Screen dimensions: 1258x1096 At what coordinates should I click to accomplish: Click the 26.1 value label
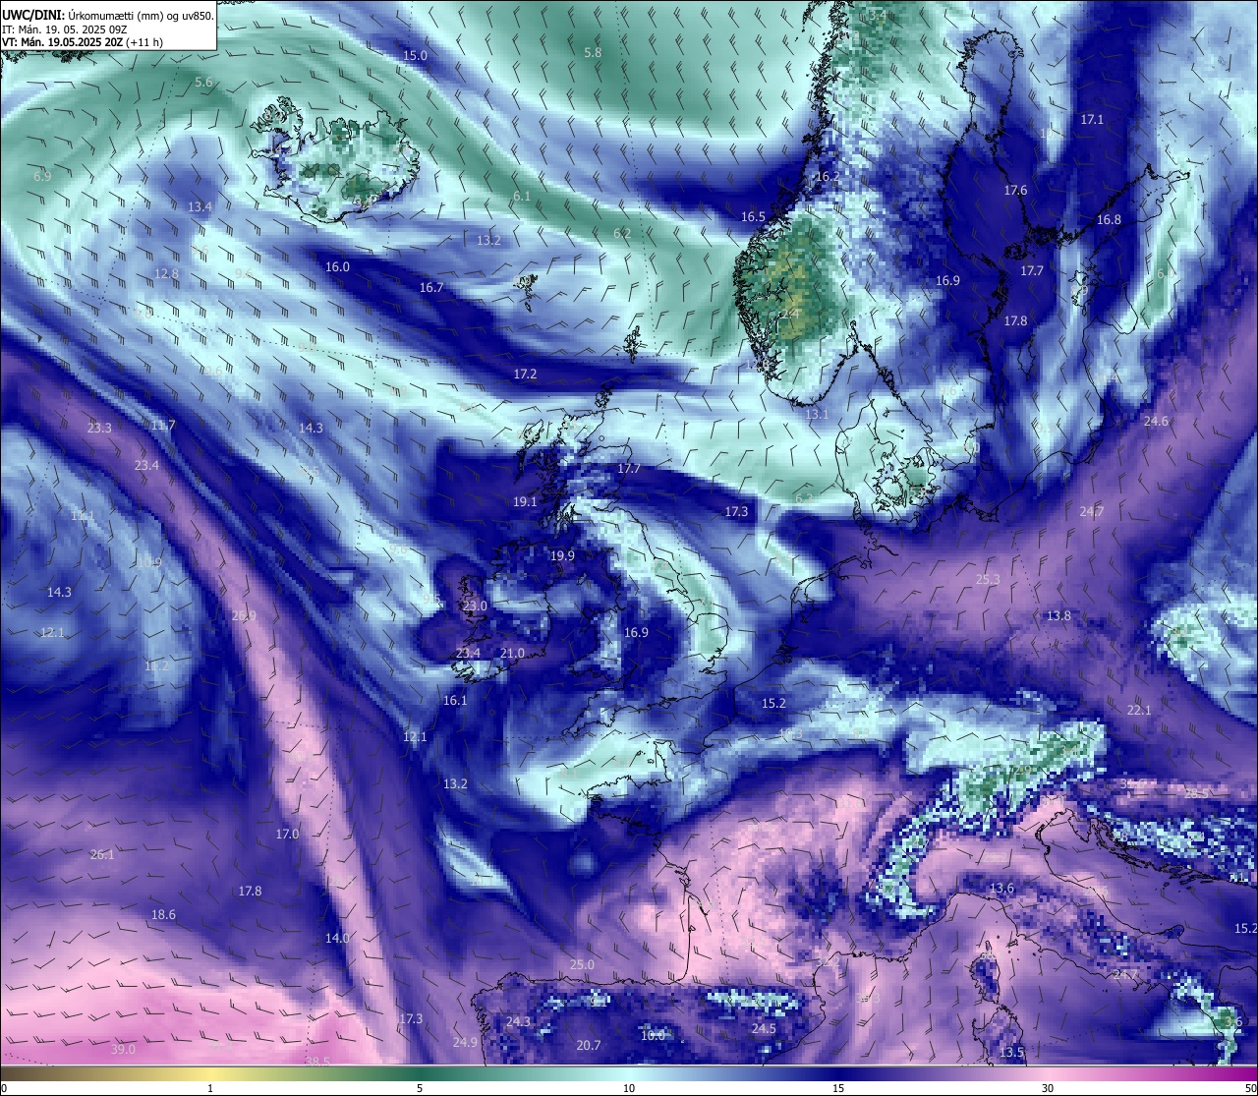[x=101, y=855]
